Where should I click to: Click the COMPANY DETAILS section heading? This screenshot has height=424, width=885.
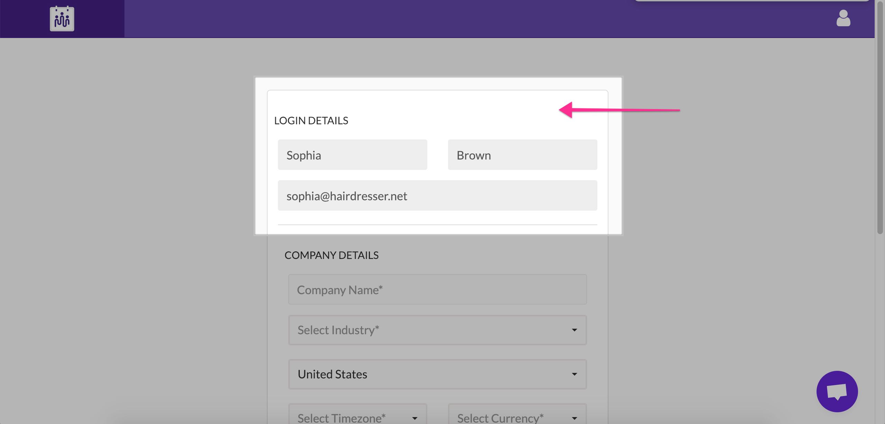[332, 255]
